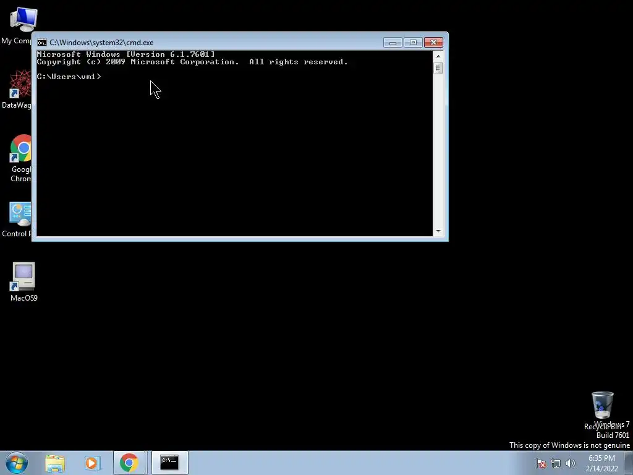Click the network tray icon
The image size is (633, 475).
[x=556, y=463]
